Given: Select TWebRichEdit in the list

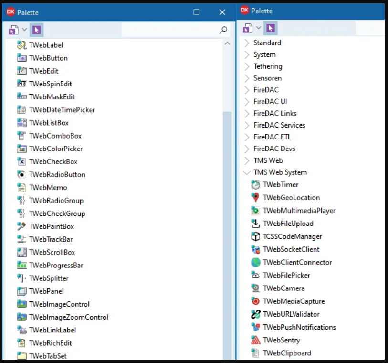Looking at the screenshot, I should 51,343.
